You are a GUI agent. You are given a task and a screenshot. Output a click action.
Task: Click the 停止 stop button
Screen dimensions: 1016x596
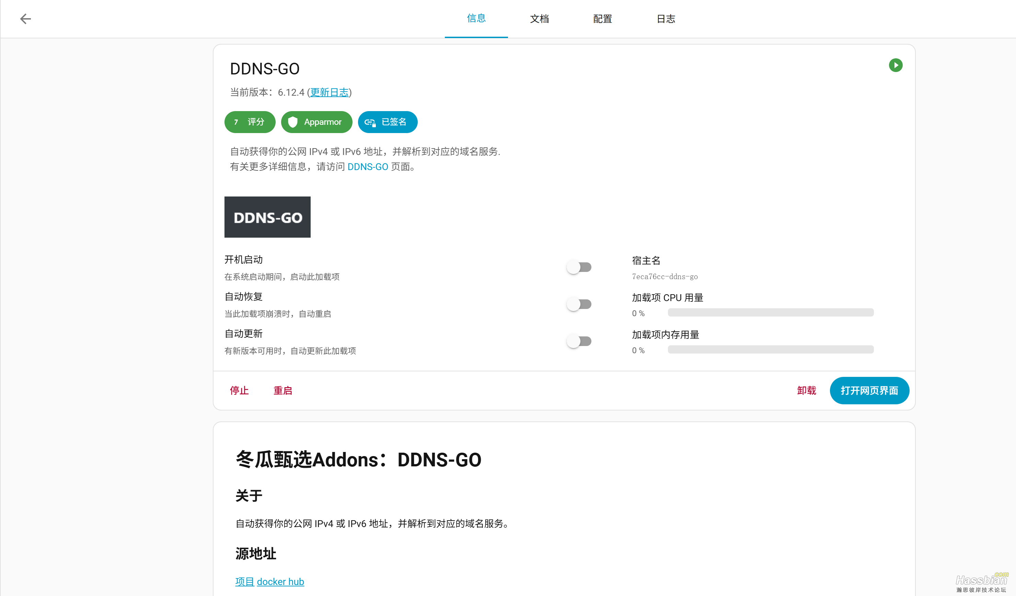[239, 391]
